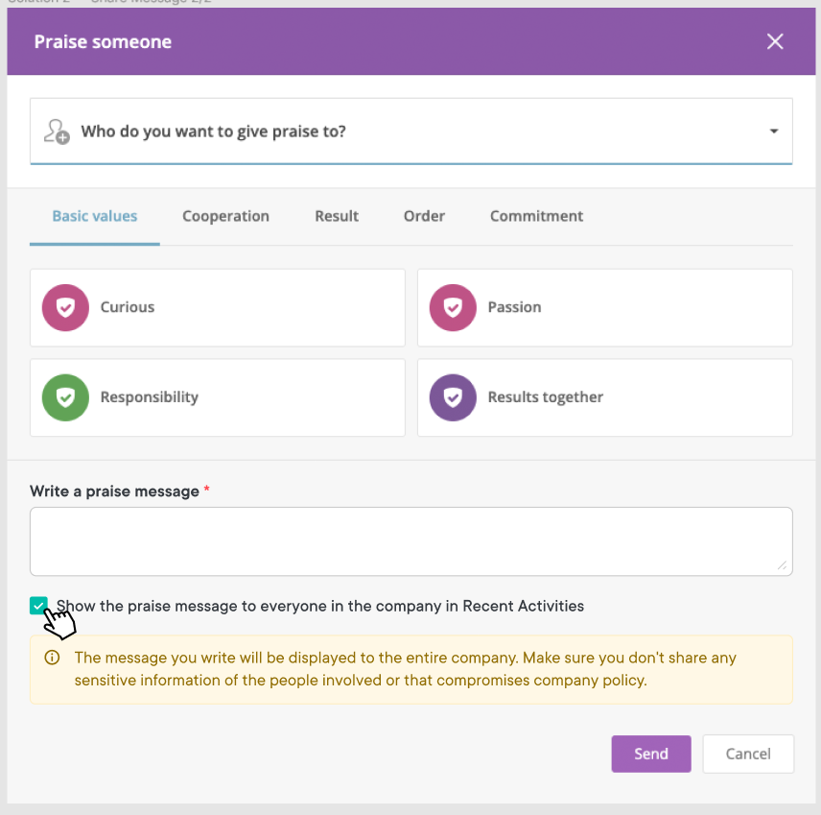Image resolution: width=821 pixels, height=815 pixels.
Task: Uncheck show praise to everyone checkbox
Action: click(38, 606)
